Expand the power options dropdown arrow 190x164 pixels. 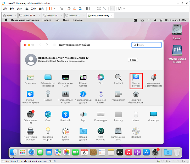tap(54, 8)
